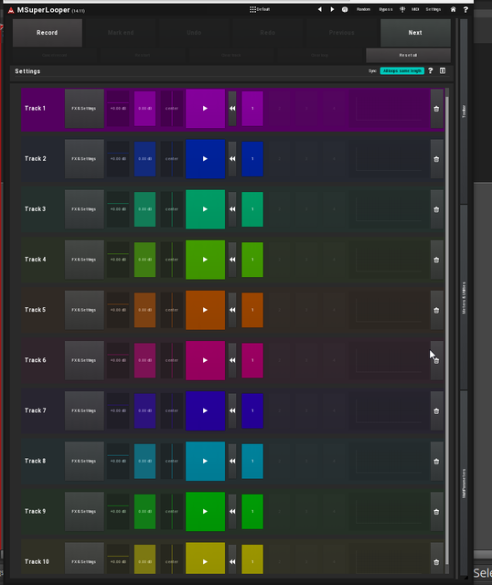Delete Track 1 with trash icon
This screenshot has height=585, width=492.
[436, 109]
